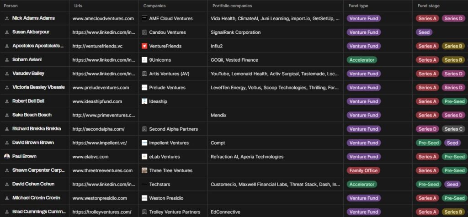Click the person icon beside Robert Bell Bell
This screenshot has width=468, height=217.
[x=7, y=101]
